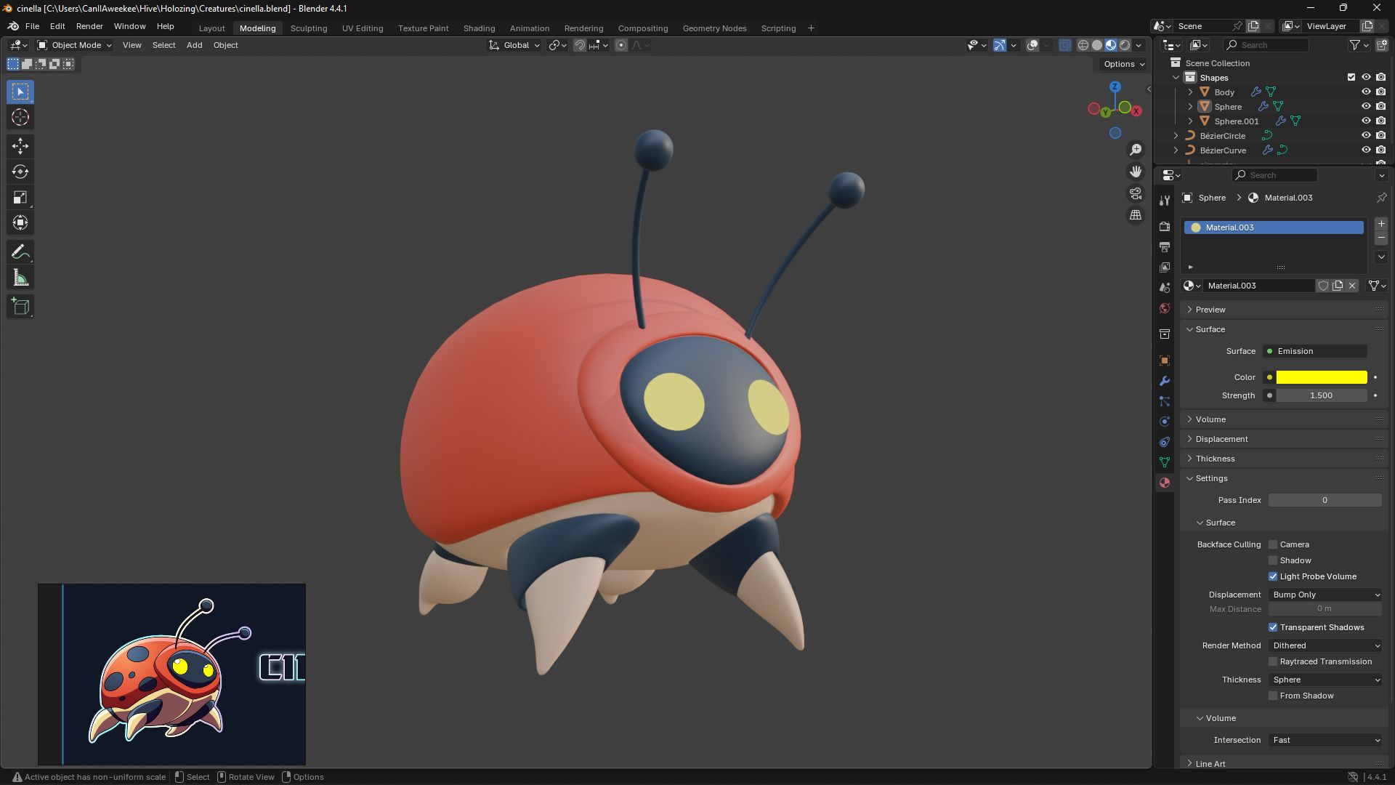Switch to the Shading workspace tab
This screenshot has width=1395, height=785.
coord(479,28)
